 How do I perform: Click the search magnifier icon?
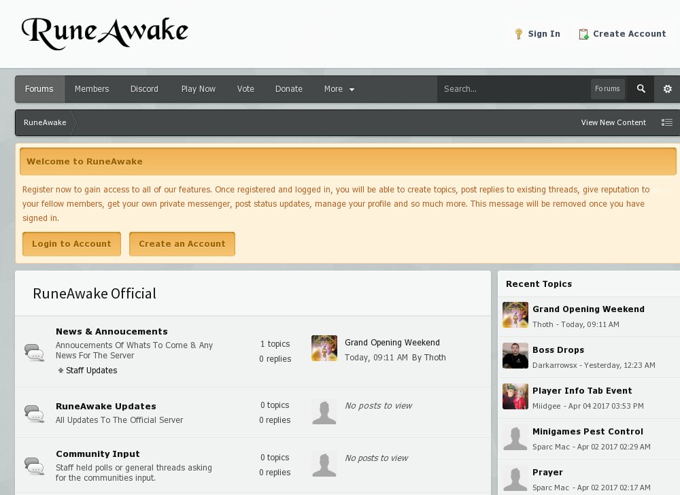click(x=640, y=89)
